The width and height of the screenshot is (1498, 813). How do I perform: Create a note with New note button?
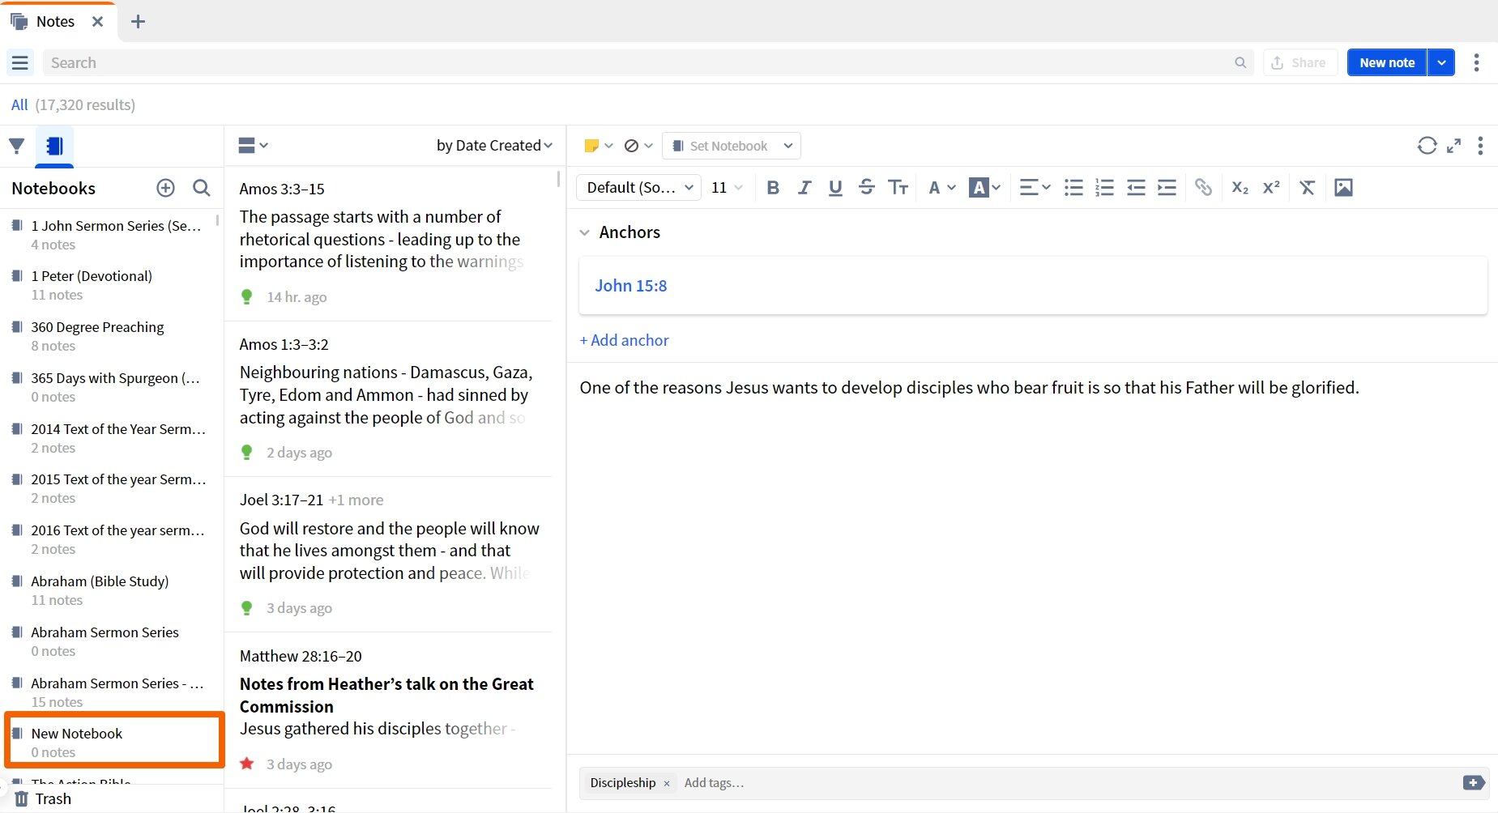tap(1387, 62)
